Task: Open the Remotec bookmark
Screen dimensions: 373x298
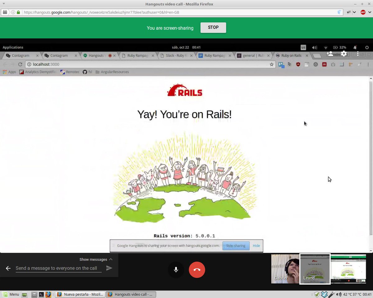Action: pos(70,72)
